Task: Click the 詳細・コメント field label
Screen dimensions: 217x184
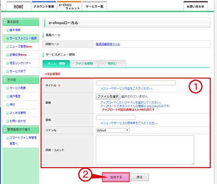Action: pos(55,150)
